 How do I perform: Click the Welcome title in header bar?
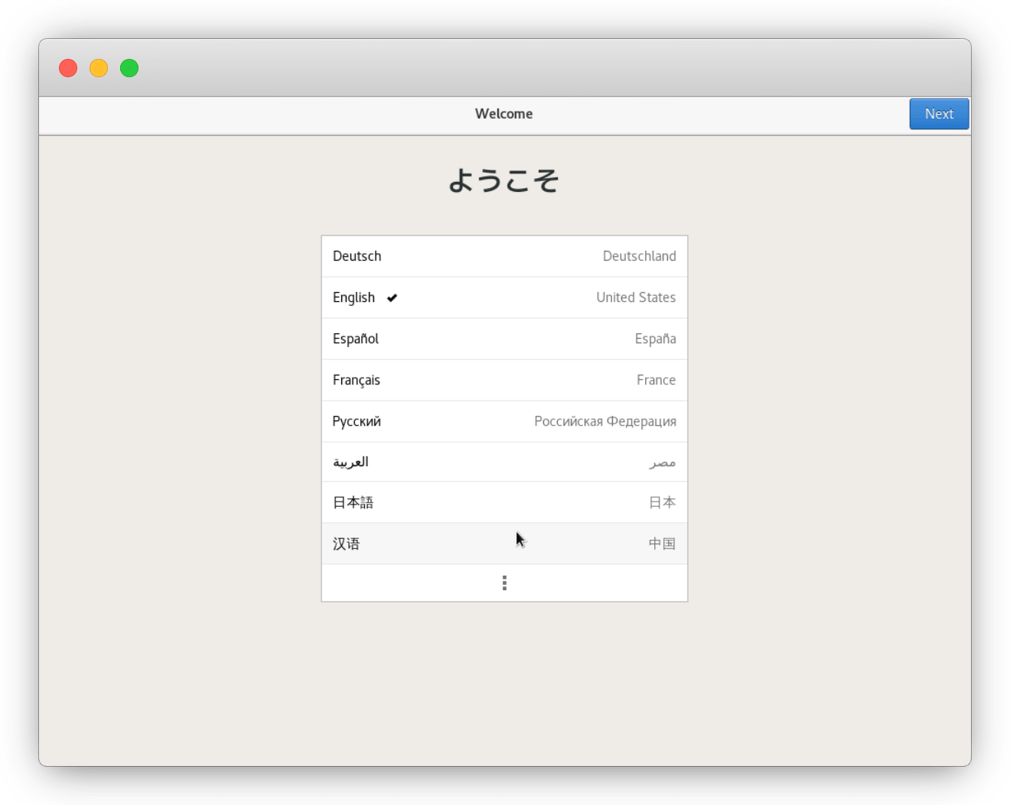tap(503, 114)
